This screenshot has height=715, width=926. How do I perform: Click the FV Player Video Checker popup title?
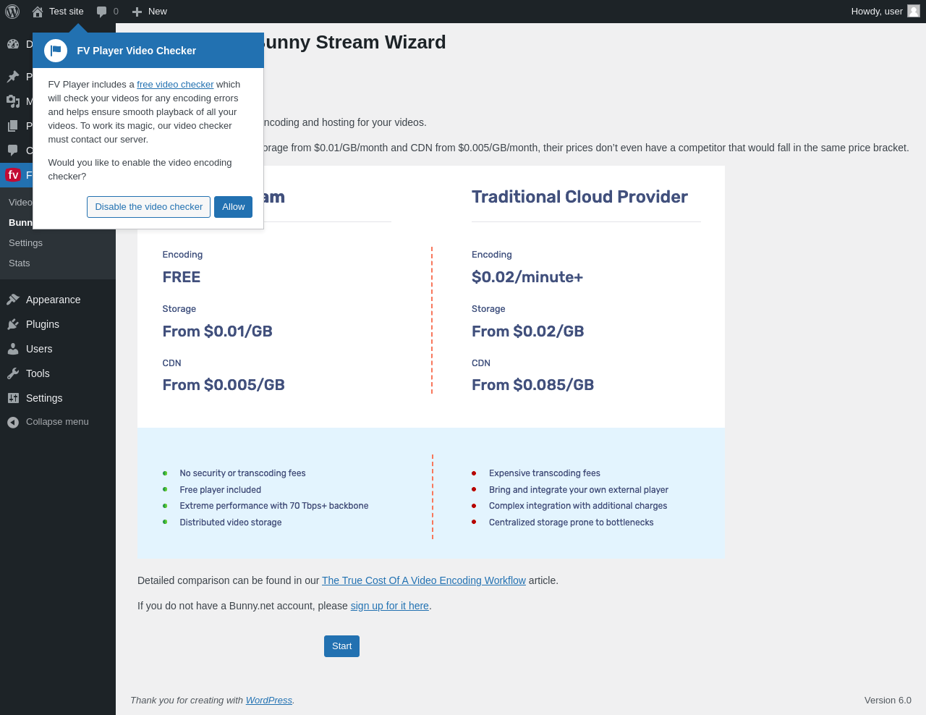(x=137, y=51)
